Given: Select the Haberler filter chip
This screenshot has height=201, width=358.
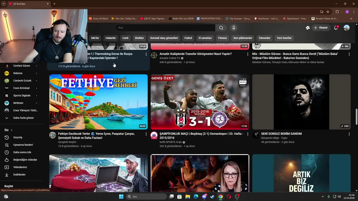Looking at the screenshot, I should point(110,38).
